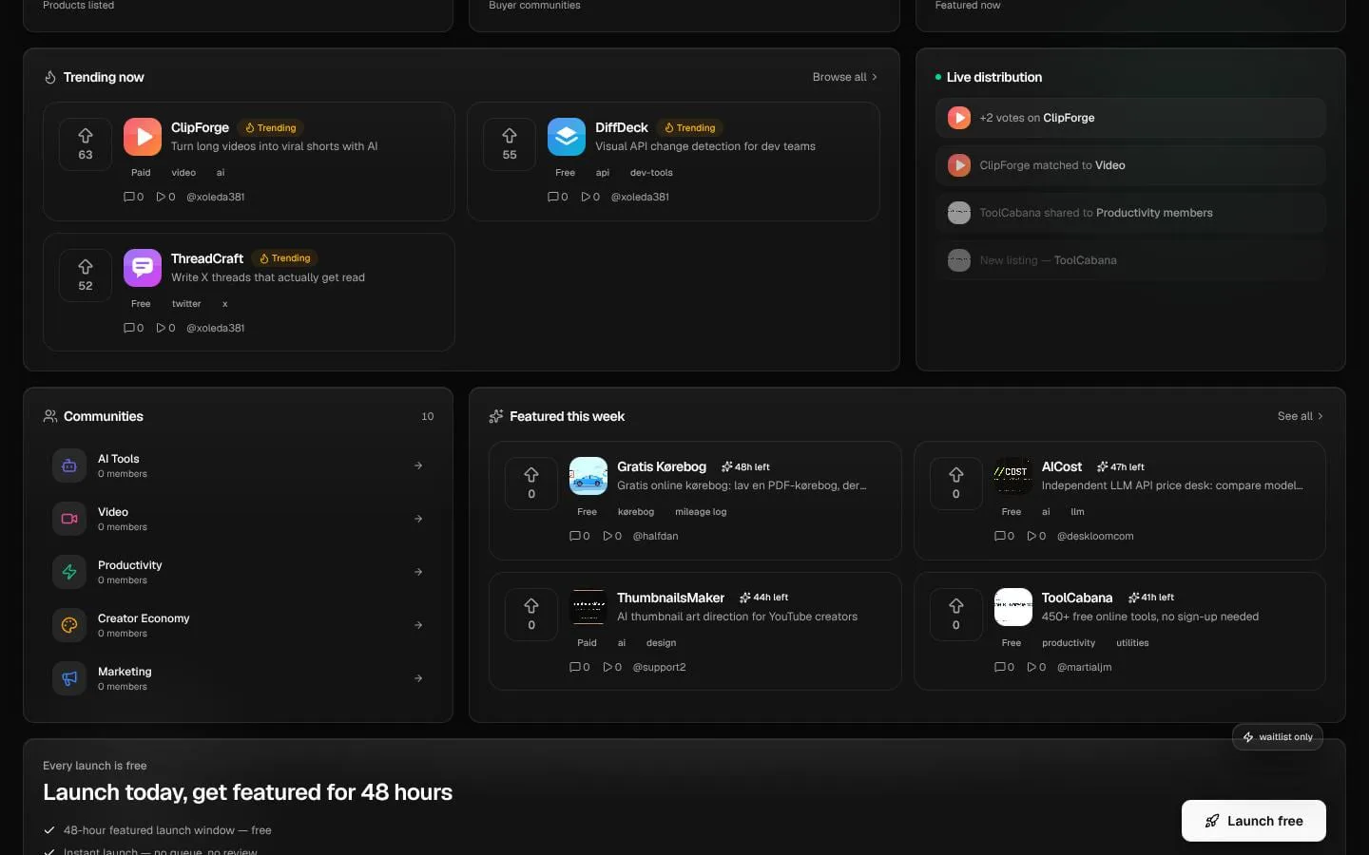Select the dev-tools tag on DiffDeck
The width and height of the screenshot is (1369, 855).
[x=651, y=173]
